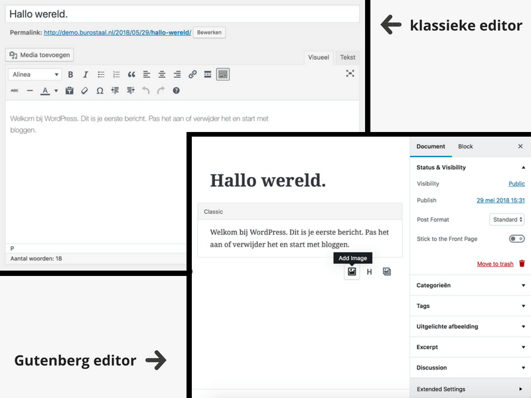Apply italic formatting in classic editor
531x398 pixels.
pos(86,74)
